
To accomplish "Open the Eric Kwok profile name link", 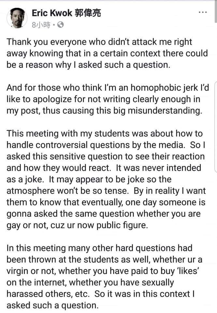I will tap(52, 13).
